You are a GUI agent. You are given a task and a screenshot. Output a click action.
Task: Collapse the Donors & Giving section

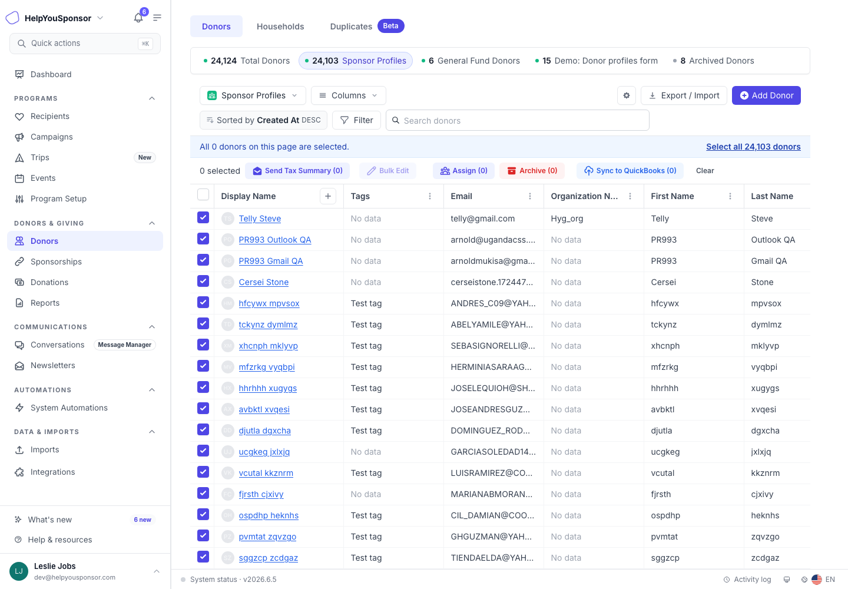click(x=152, y=223)
